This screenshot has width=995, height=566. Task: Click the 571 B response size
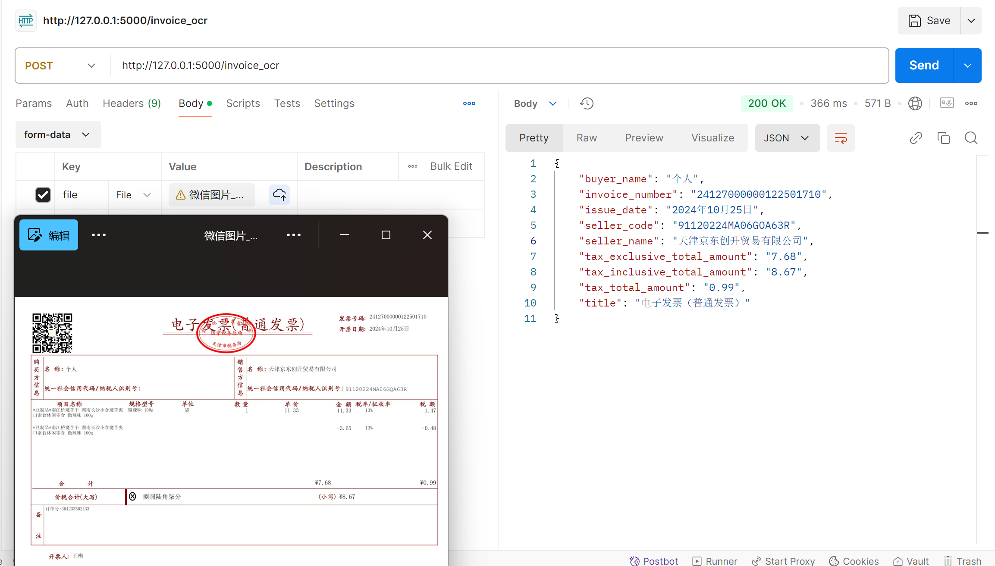pos(878,103)
